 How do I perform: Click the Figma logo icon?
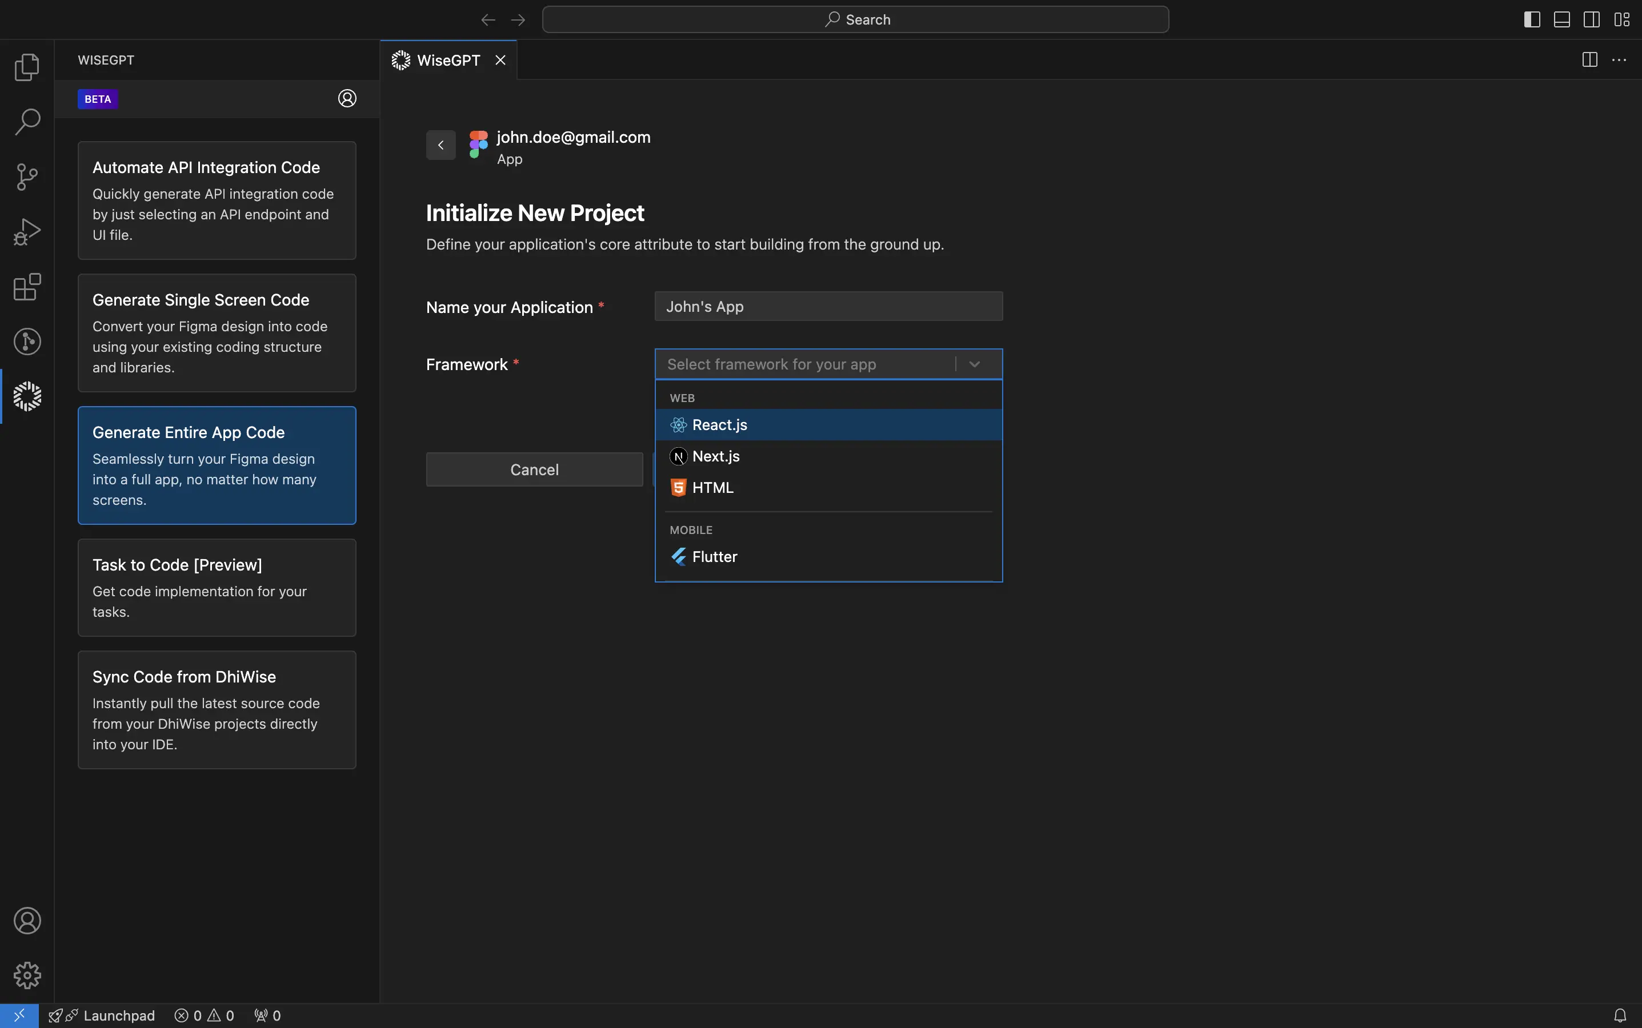pos(479,144)
